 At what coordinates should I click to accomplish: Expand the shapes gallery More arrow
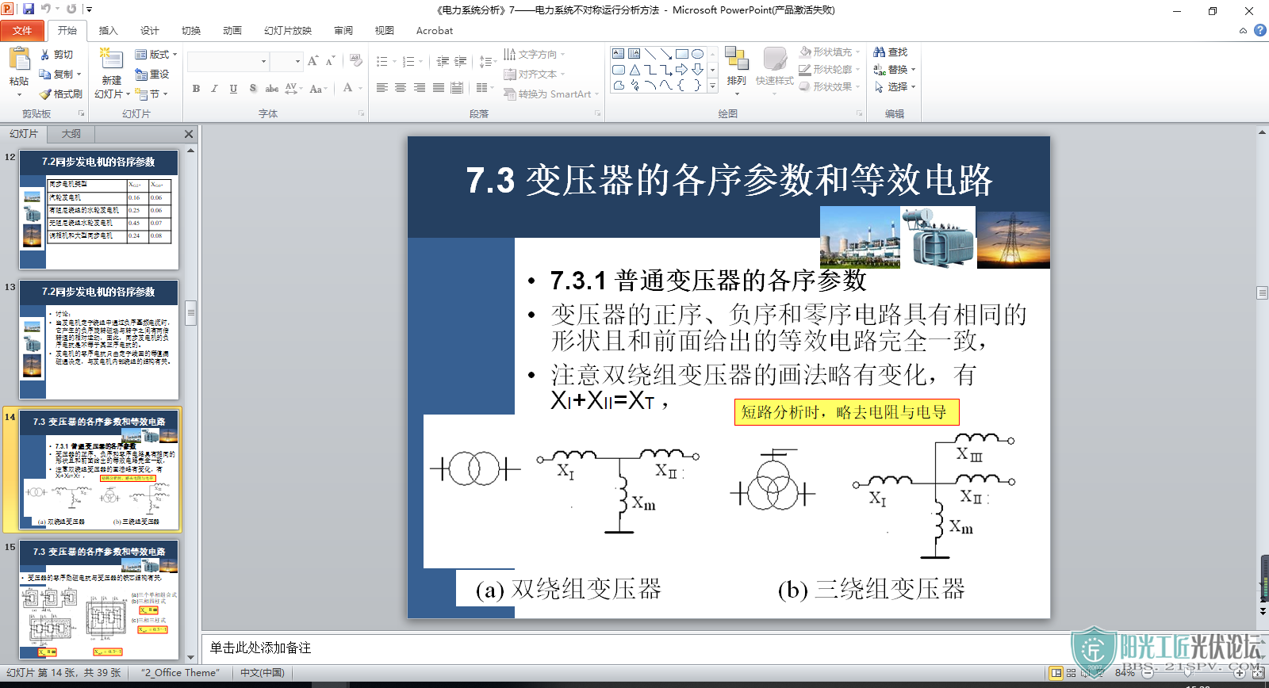712,86
